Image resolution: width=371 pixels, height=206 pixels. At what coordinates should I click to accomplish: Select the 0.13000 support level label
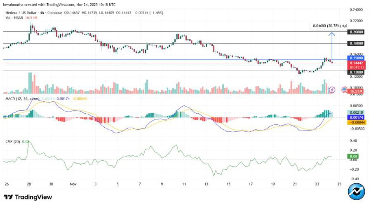(x=357, y=72)
